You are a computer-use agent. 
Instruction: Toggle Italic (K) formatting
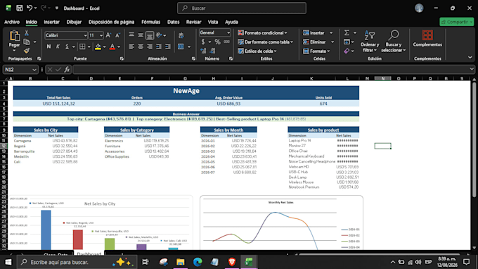point(58,46)
